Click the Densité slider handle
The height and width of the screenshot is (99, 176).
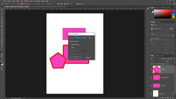173,35
